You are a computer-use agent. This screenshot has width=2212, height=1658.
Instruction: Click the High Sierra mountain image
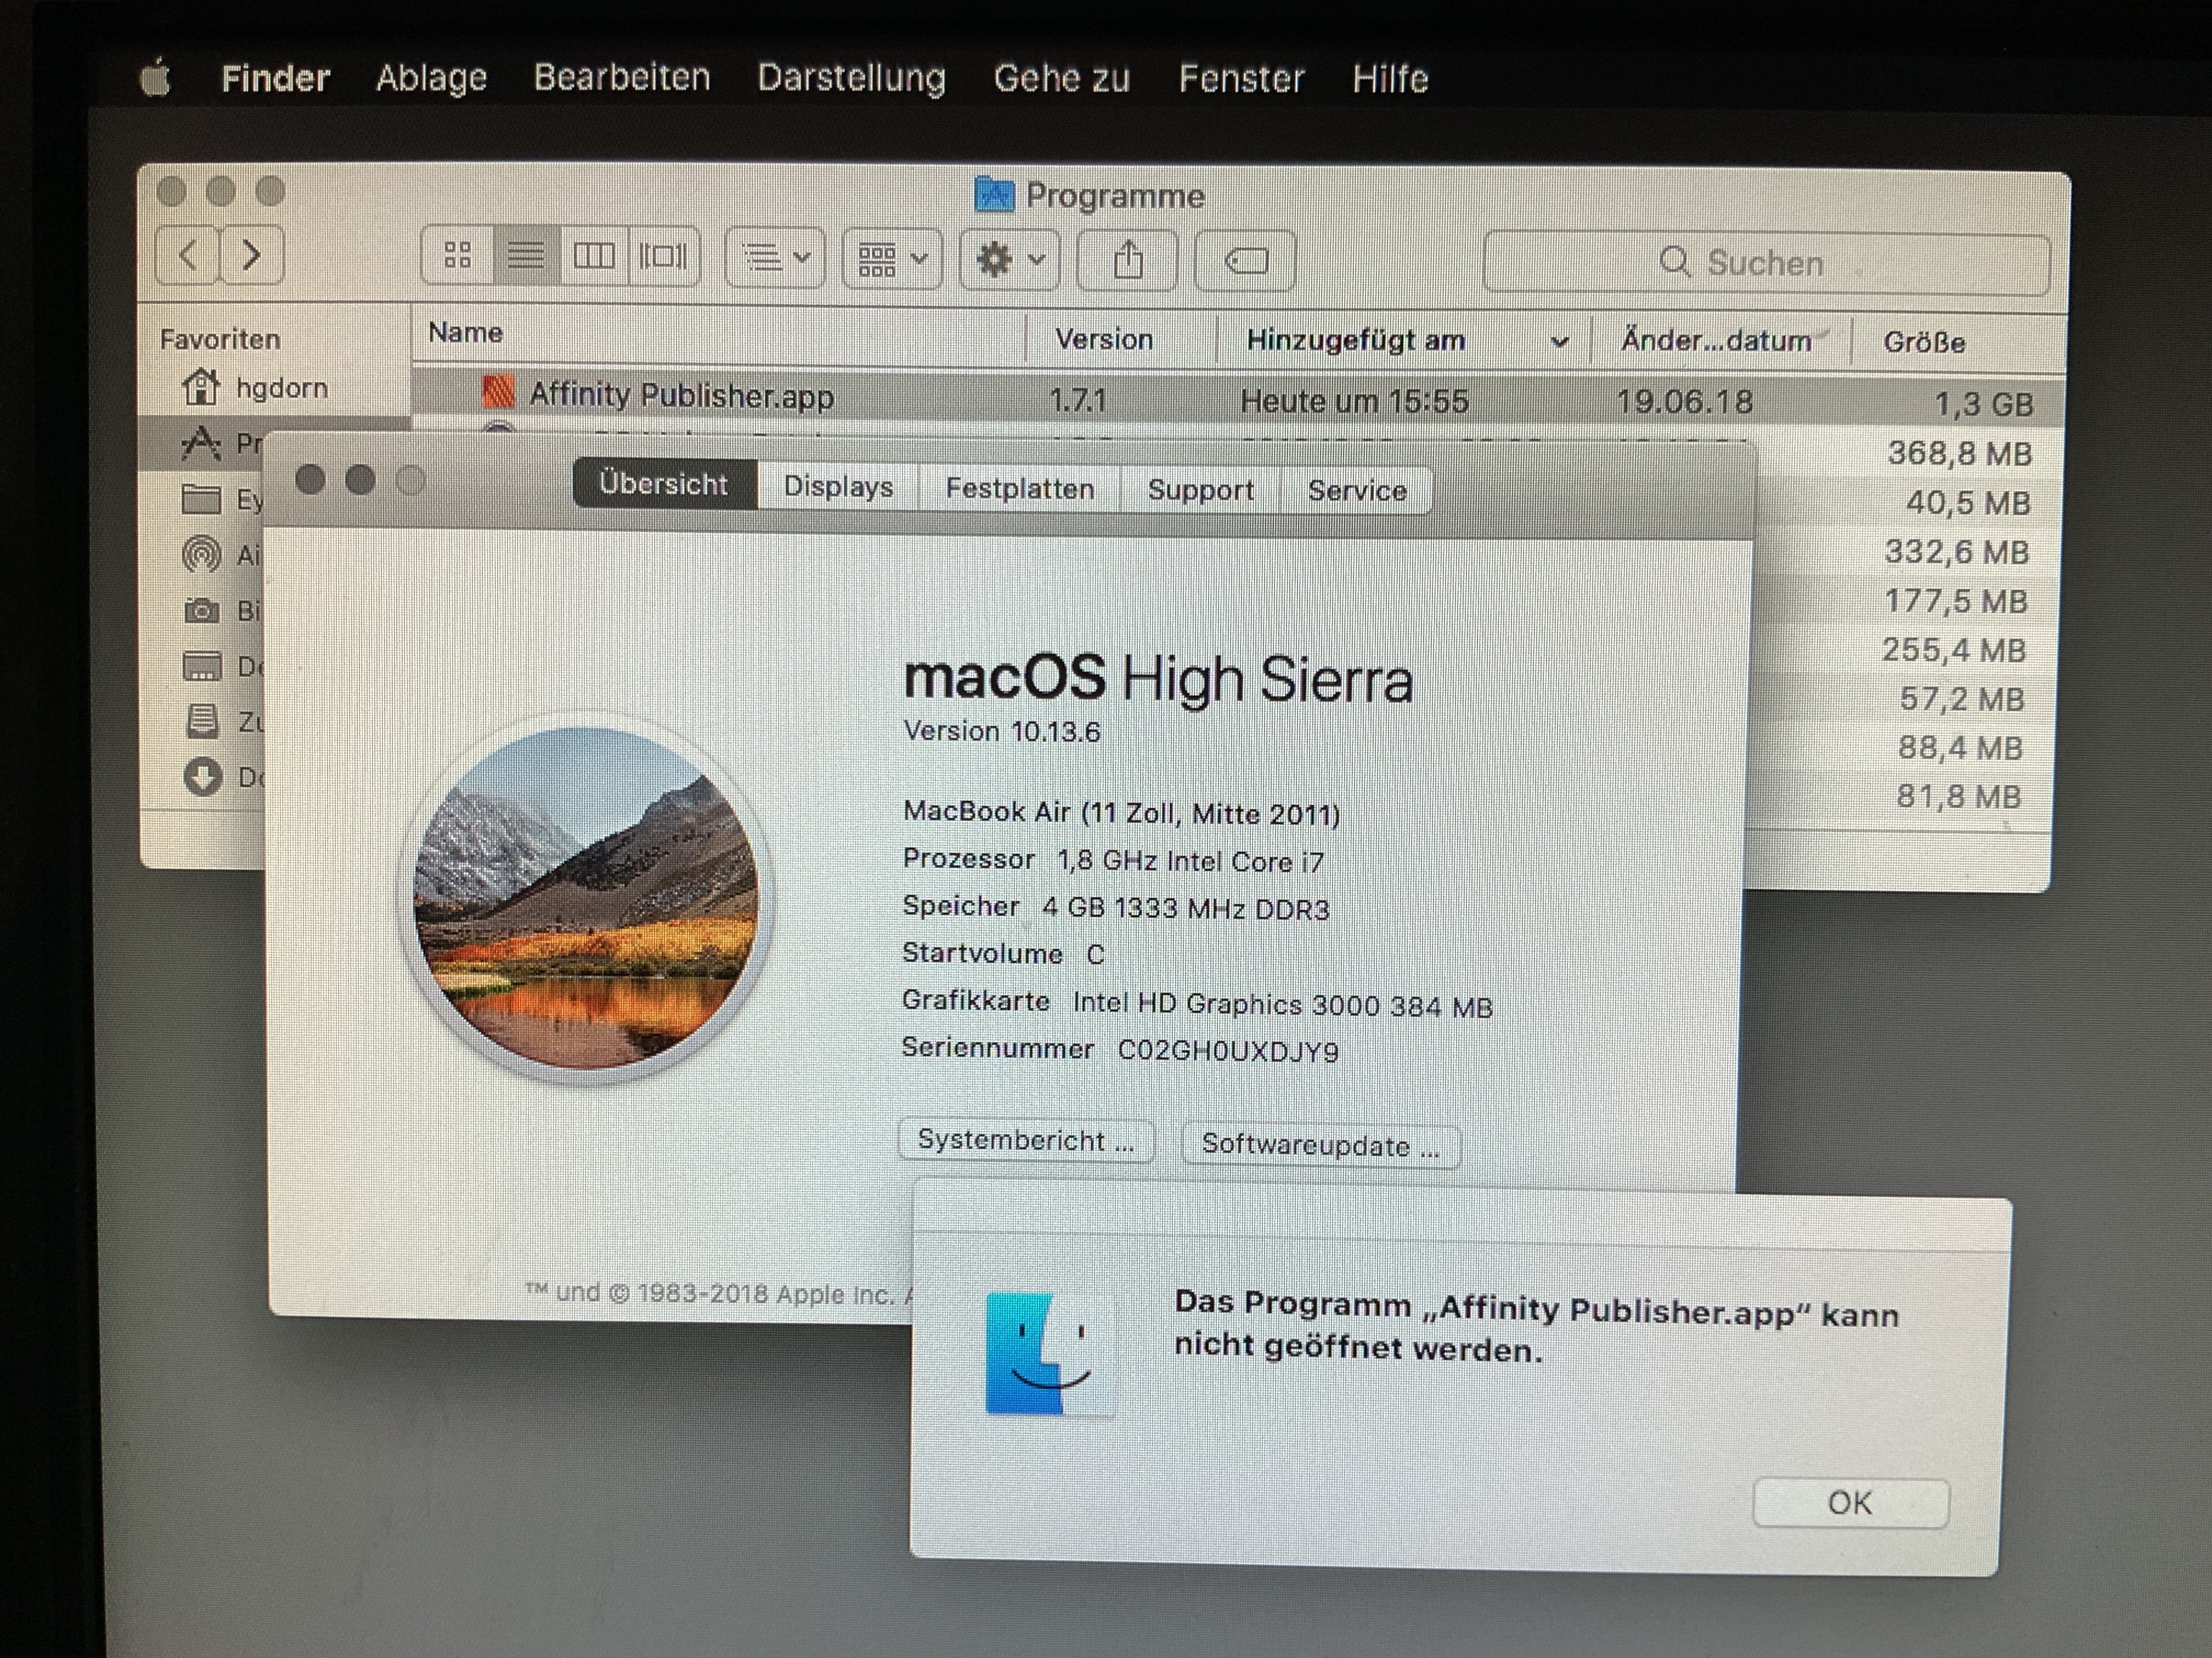pyautogui.click(x=586, y=898)
